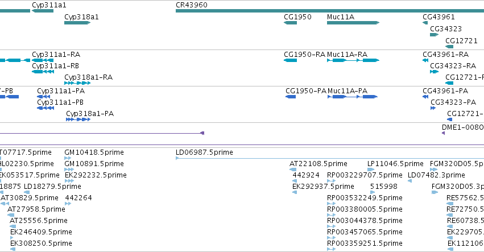Select the GM10891.5prime EST label
Image resolution: width=484 pixels, height=252 pixels.
[94, 164]
